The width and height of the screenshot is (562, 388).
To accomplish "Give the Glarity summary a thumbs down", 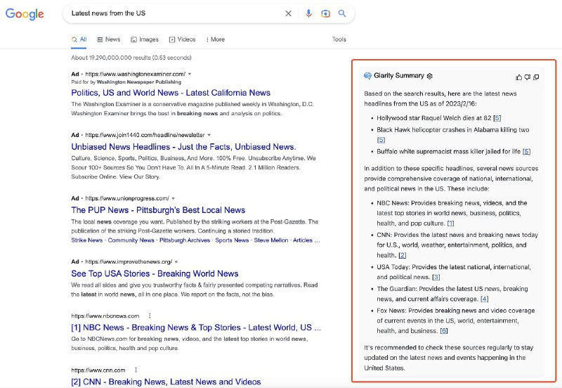I will point(528,77).
